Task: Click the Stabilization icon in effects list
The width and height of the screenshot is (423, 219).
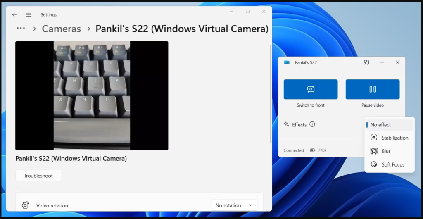Action: [374, 138]
